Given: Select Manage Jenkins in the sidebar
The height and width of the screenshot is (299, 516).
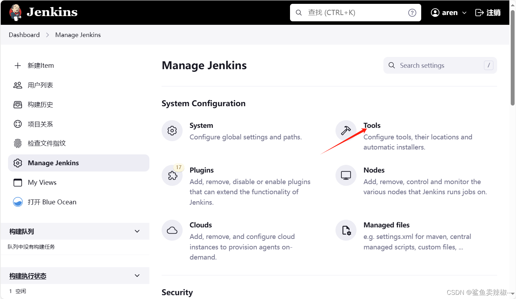Looking at the screenshot, I should click(x=53, y=163).
